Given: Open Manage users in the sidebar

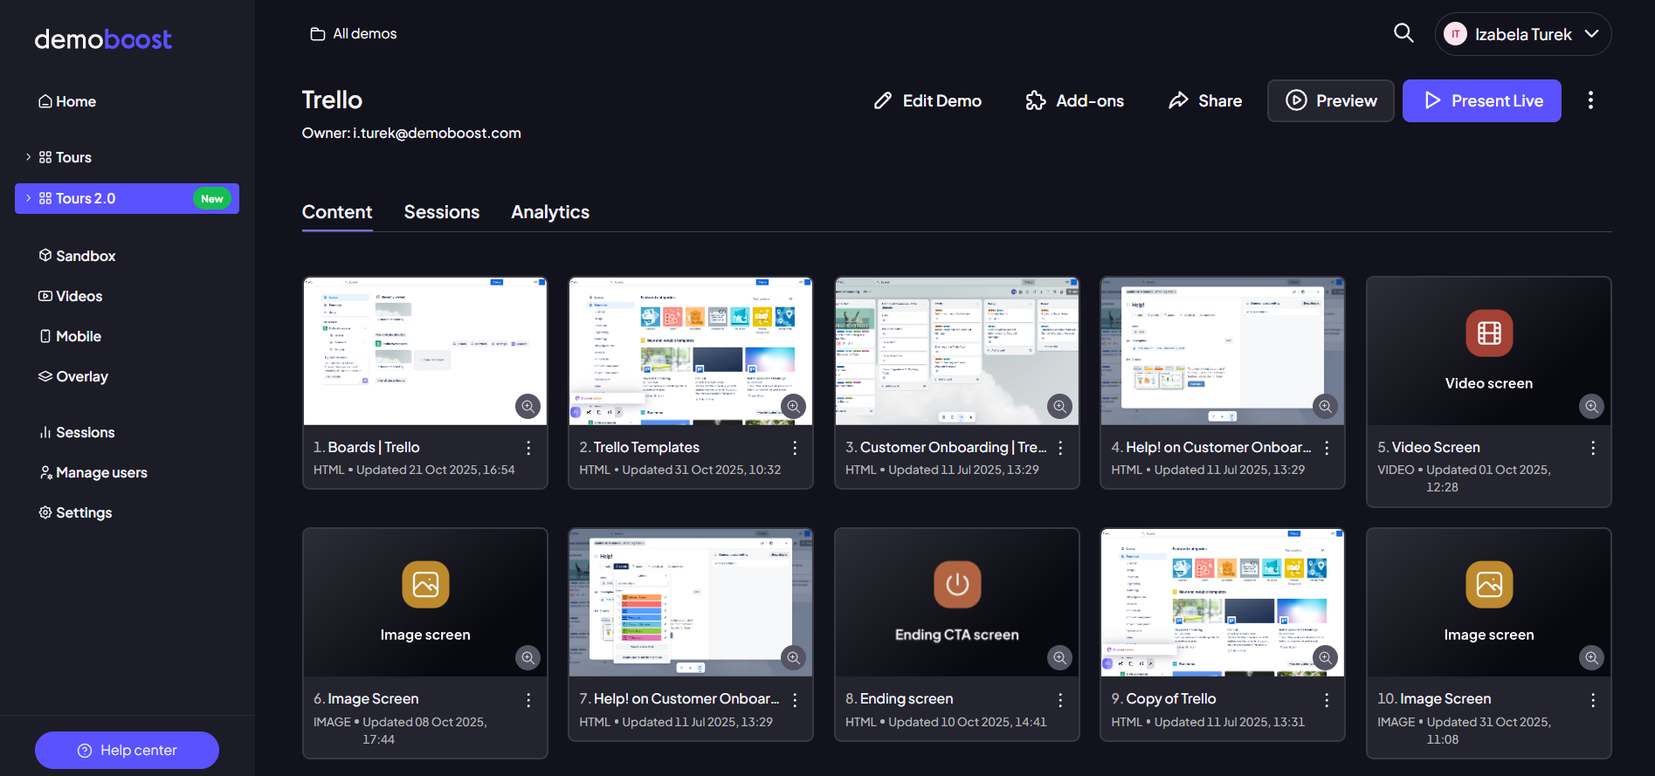Looking at the screenshot, I should 93,472.
